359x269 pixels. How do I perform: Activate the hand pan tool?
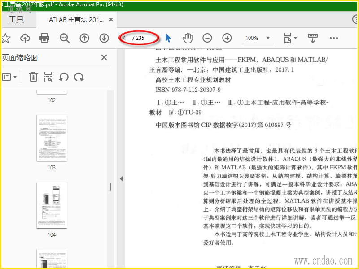click(188, 38)
